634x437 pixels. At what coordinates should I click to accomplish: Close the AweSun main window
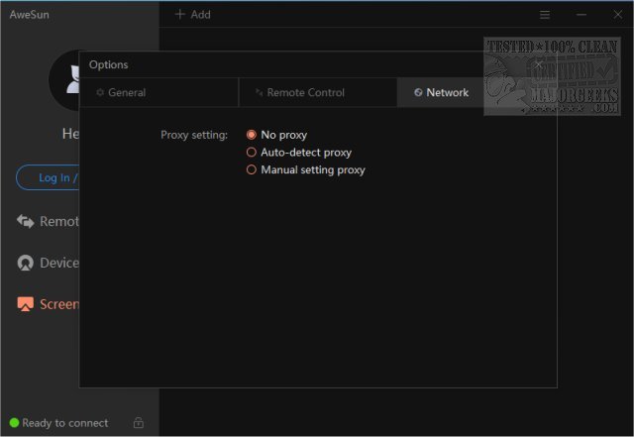pyautogui.click(x=618, y=15)
